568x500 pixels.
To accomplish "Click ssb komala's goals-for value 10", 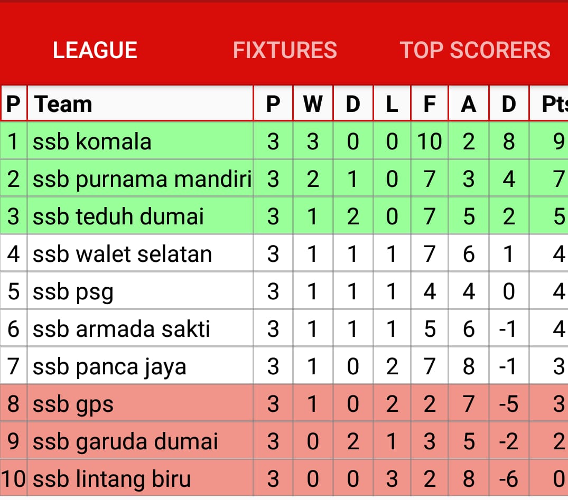I will [x=429, y=141].
